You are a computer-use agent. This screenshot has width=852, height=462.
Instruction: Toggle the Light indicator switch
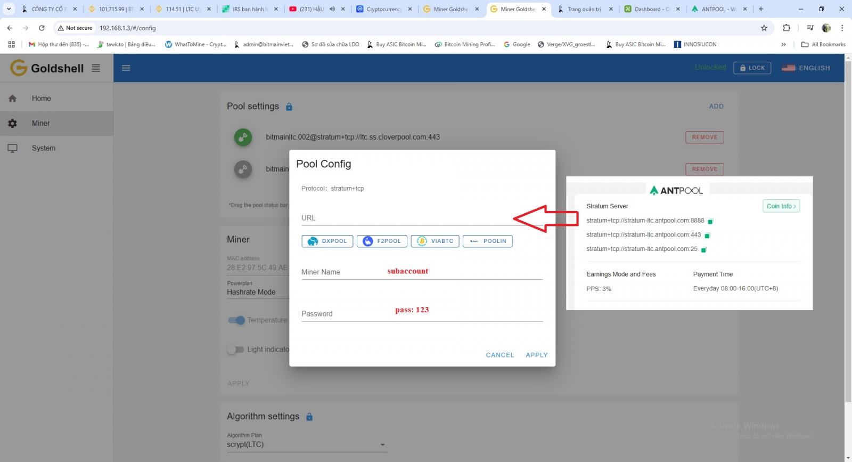235,350
